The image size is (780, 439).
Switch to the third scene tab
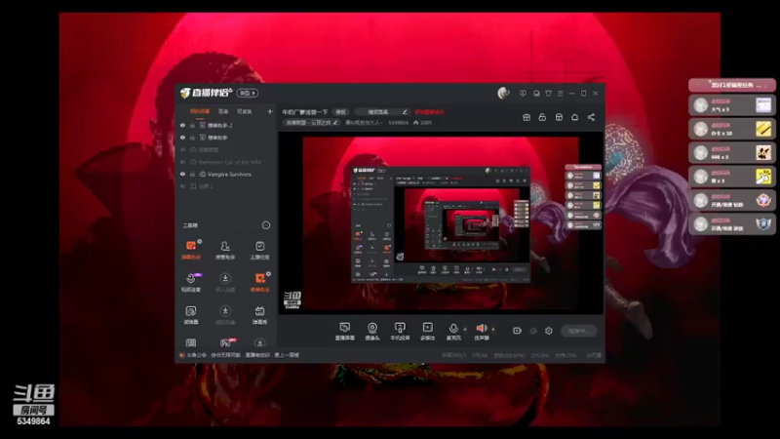click(245, 111)
